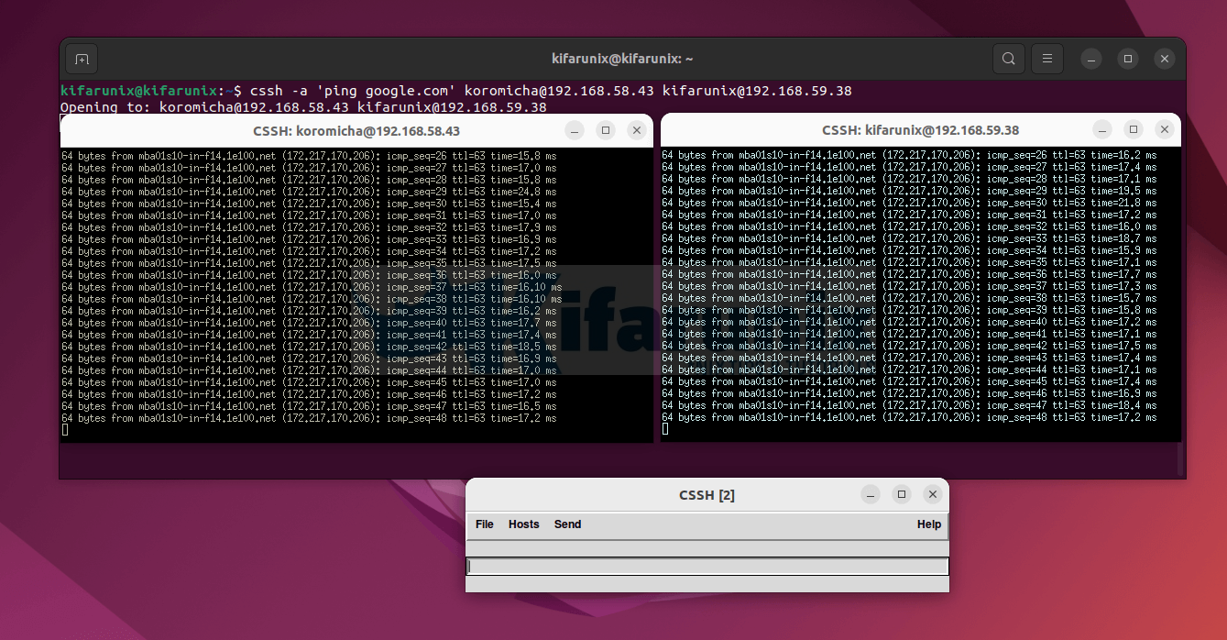Open the terminal hamburger menu
Image resolution: width=1227 pixels, height=640 pixels.
point(1048,59)
